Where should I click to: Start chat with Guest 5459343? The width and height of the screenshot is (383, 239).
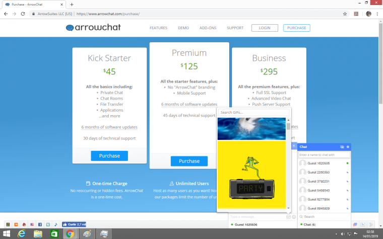324,190
